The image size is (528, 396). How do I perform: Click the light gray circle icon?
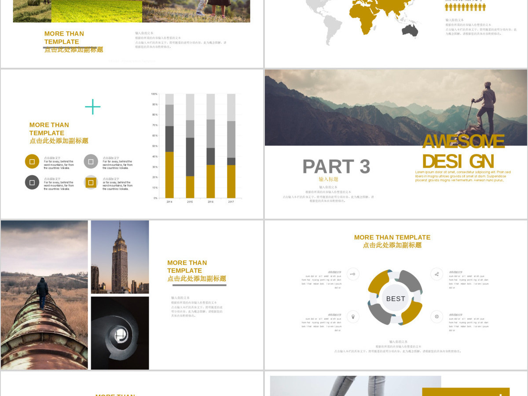tap(91, 161)
